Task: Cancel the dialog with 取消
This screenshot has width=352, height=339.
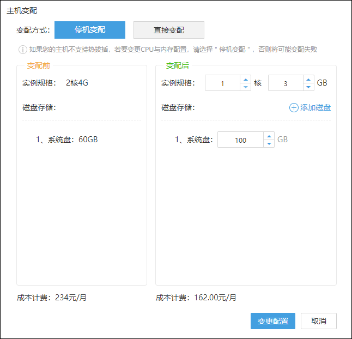Action: 319,321
